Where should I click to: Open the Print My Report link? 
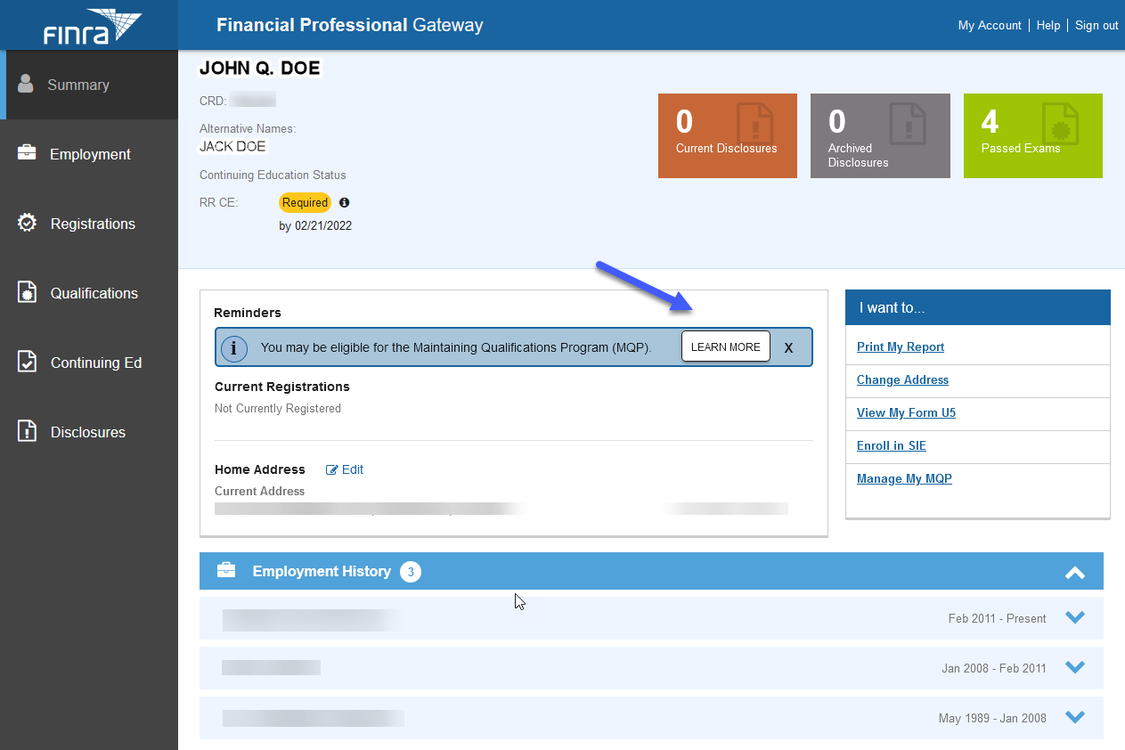pos(900,347)
